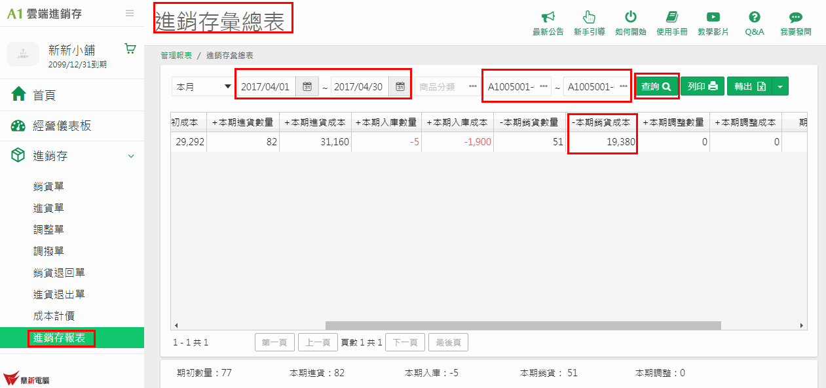Select cell with value -1,900
This screenshot has height=388, width=826.
click(457, 142)
